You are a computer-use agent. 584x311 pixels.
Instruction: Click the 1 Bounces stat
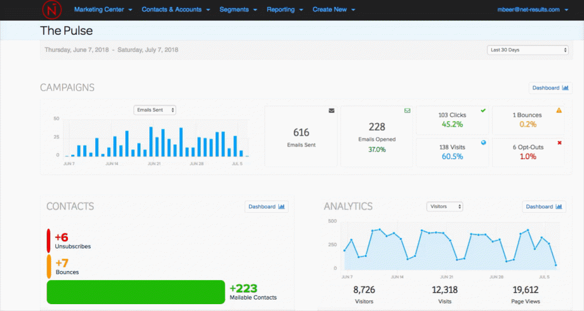click(x=528, y=120)
